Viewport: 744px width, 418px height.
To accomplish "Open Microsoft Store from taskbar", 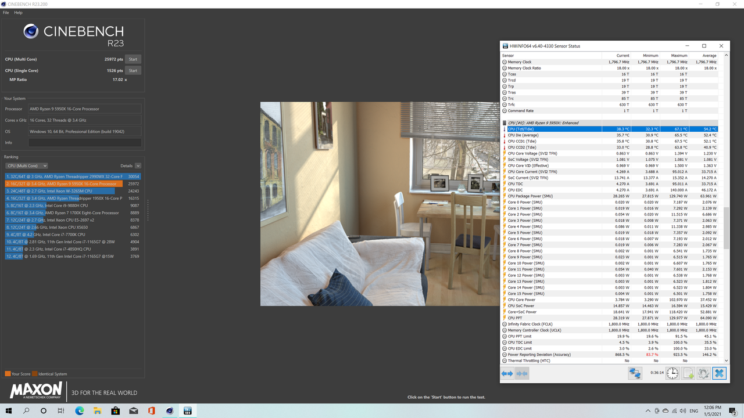I will [116, 410].
